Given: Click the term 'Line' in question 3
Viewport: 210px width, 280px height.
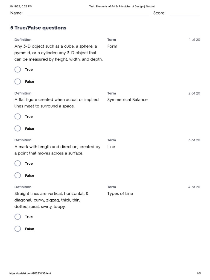Looking at the screenshot, I should pyautogui.click(x=111, y=147).
